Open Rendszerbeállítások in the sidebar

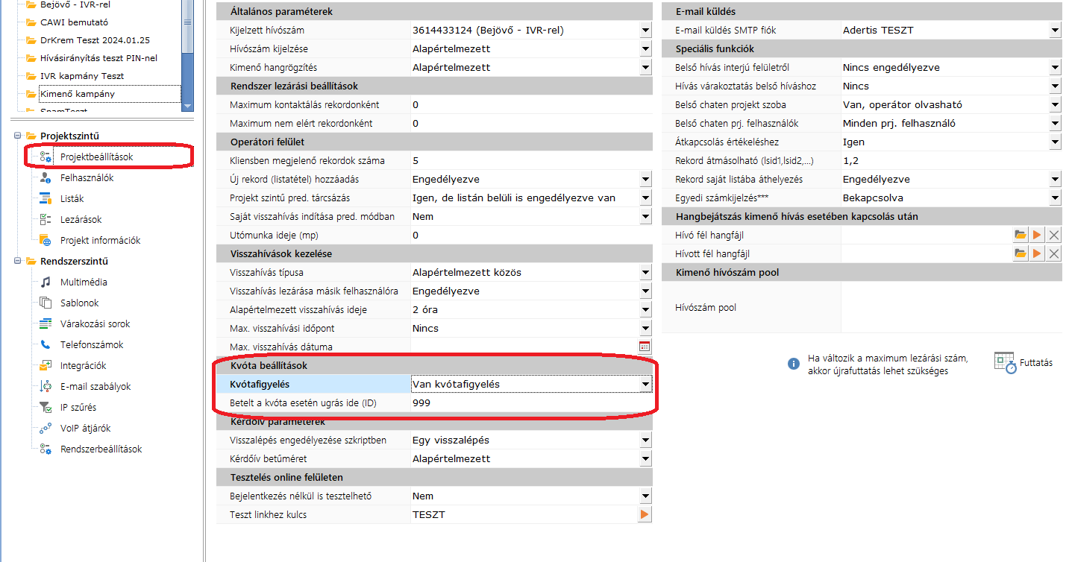[101, 449]
